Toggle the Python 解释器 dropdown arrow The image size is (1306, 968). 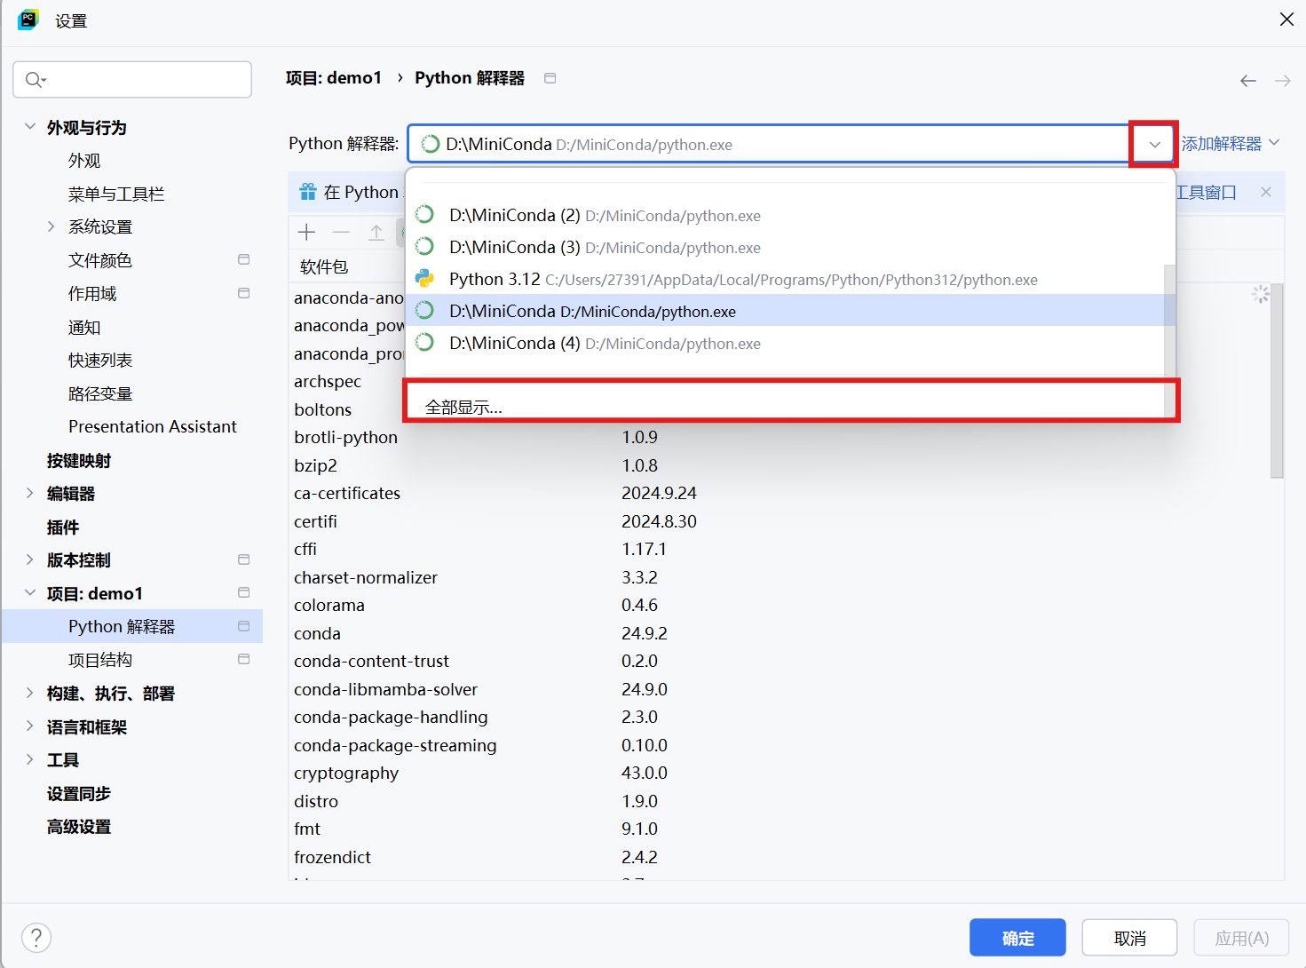1154,144
